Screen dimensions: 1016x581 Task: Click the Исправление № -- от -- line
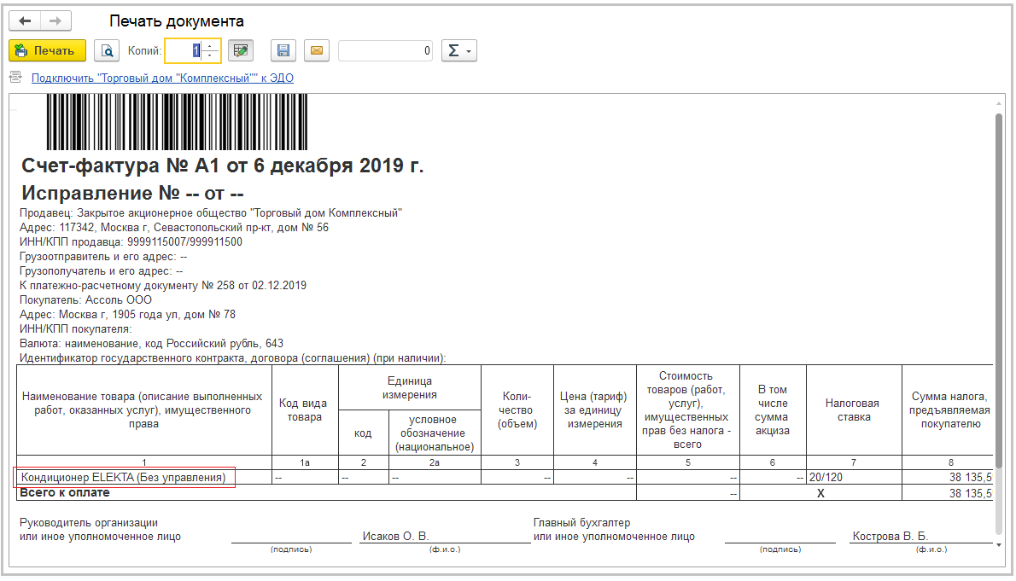(x=133, y=193)
